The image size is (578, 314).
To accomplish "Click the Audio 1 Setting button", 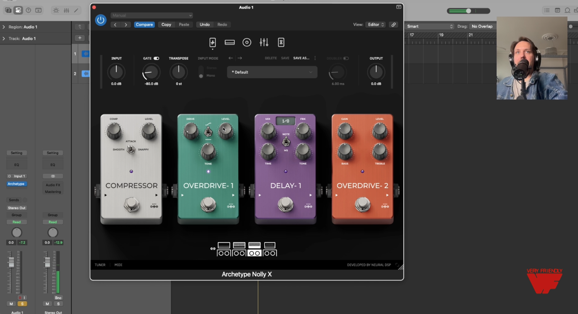I will coord(17,153).
